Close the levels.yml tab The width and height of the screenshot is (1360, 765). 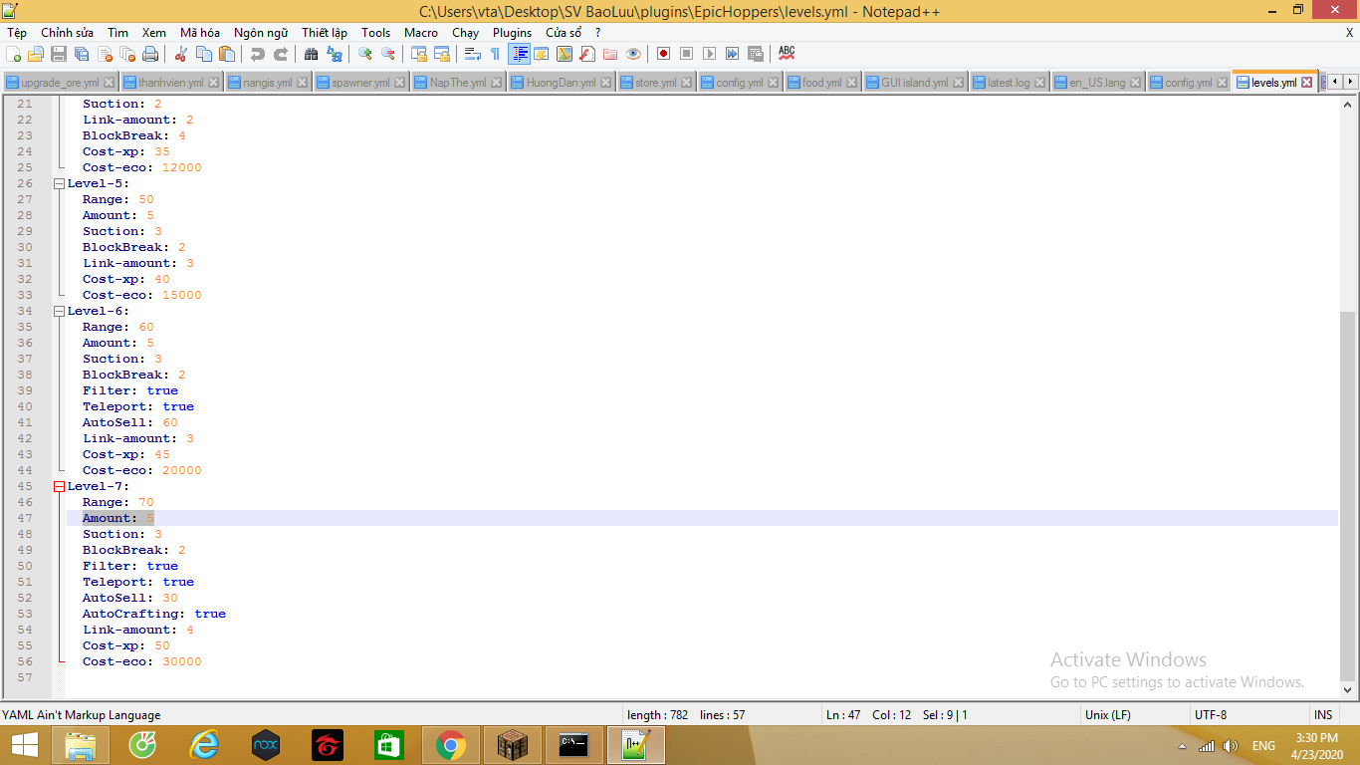coord(1307,83)
